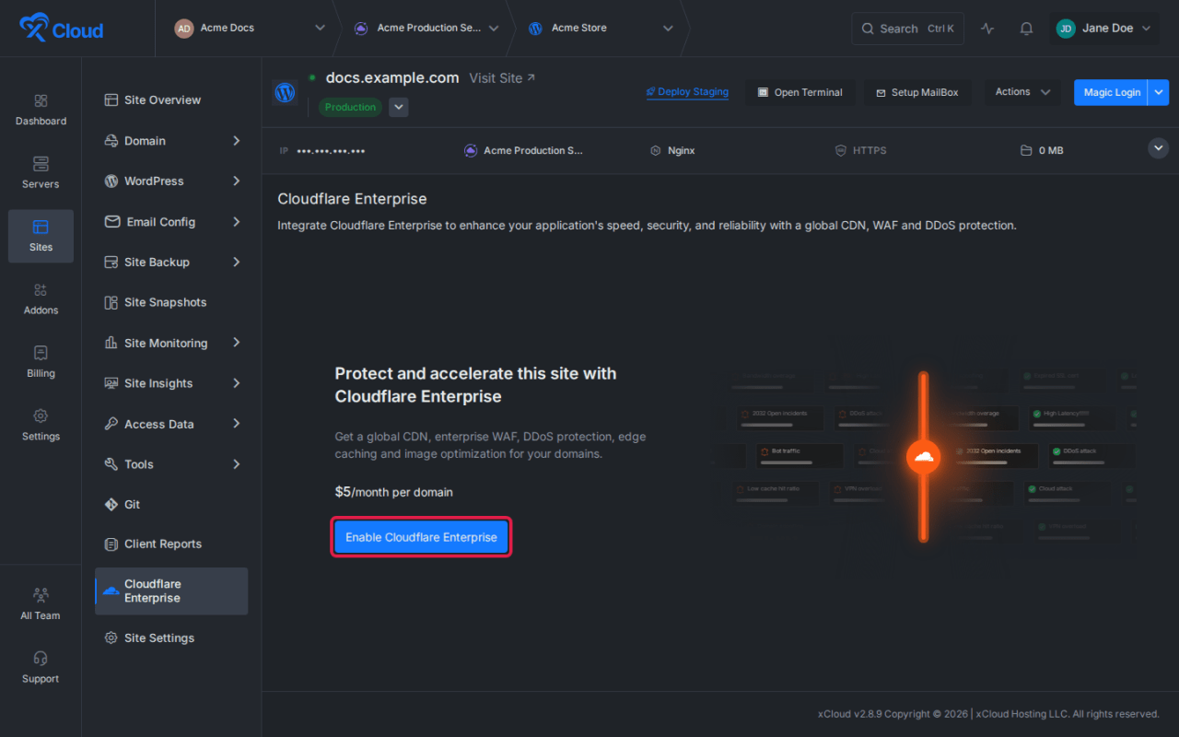Image resolution: width=1179 pixels, height=737 pixels.
Task: Open the Support headset icon
Action: coord(41,659)
